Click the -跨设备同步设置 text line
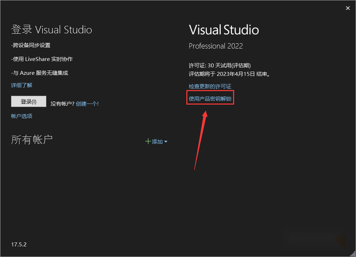The image size is (356, 257). click(30, 45)
